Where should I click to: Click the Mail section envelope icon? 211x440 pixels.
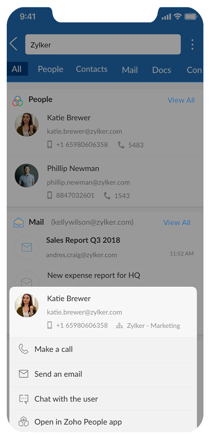click(x=19, y=223)
